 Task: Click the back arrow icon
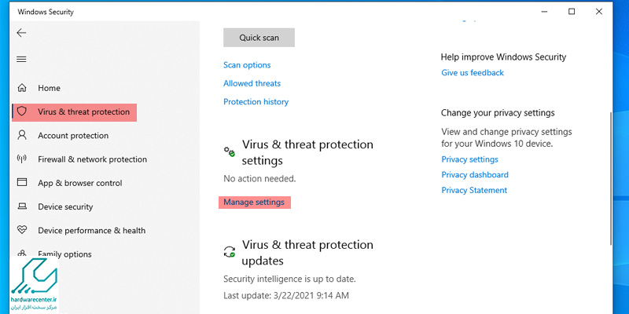click(x=22, y=33)
